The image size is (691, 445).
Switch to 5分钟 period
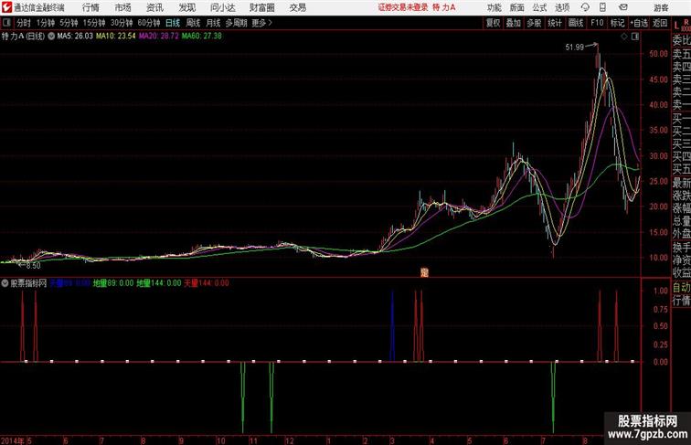click(x=69, y=23)
